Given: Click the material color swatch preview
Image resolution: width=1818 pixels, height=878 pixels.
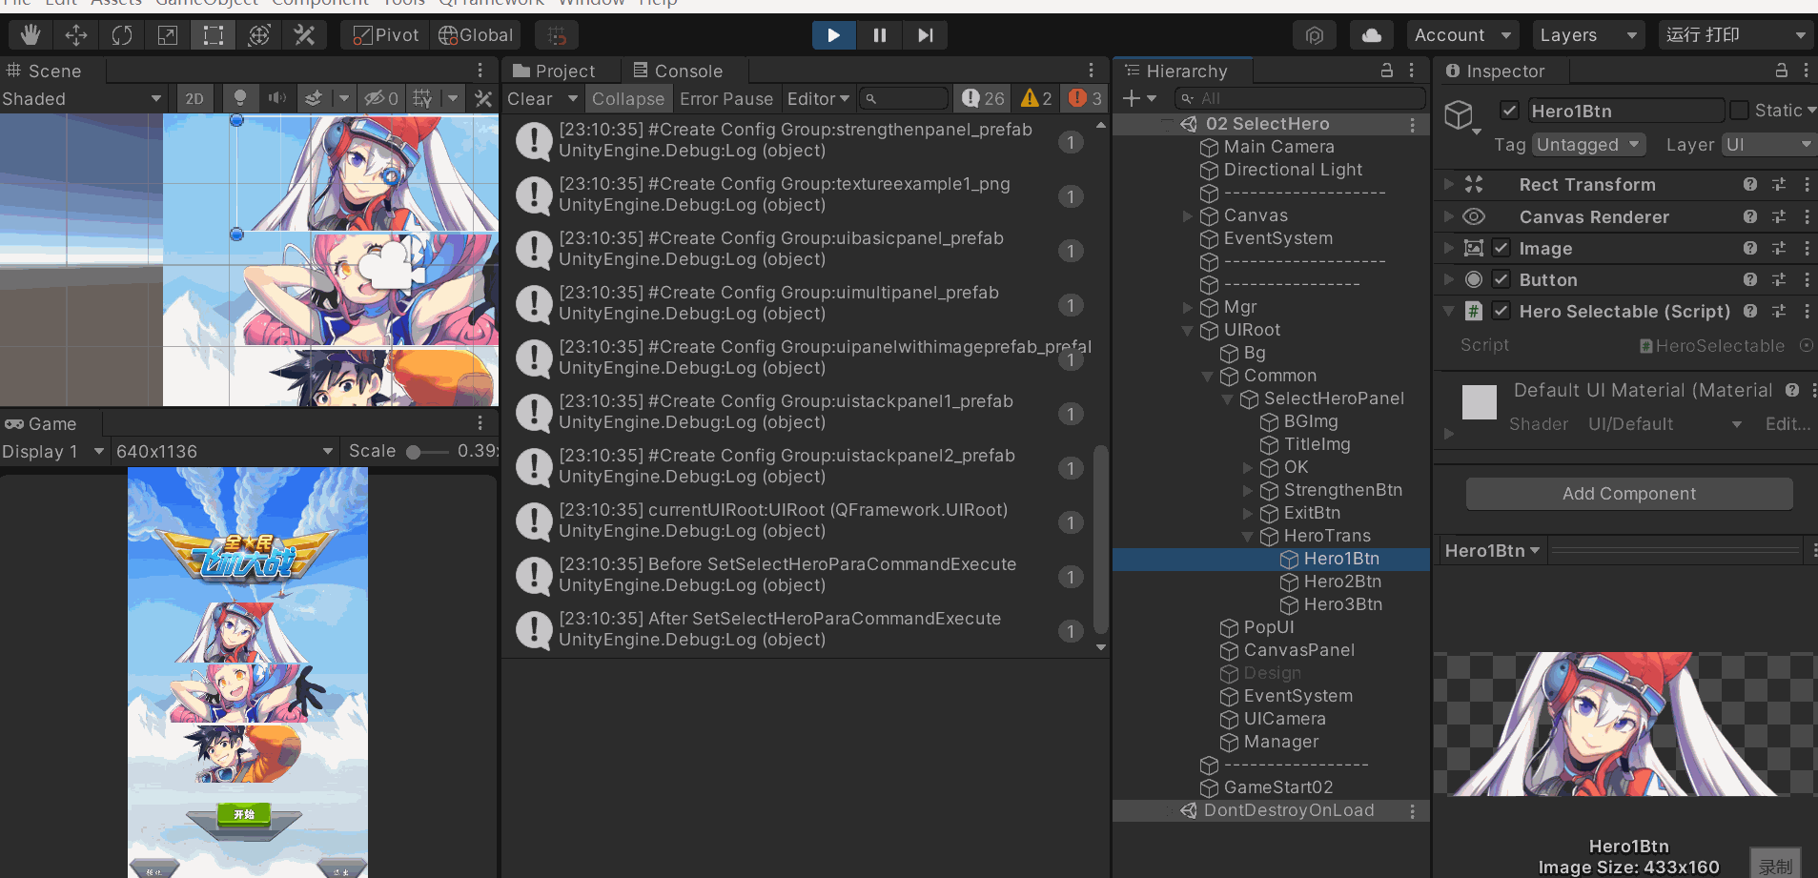Looking at the screenshot, I should 1479,402.
